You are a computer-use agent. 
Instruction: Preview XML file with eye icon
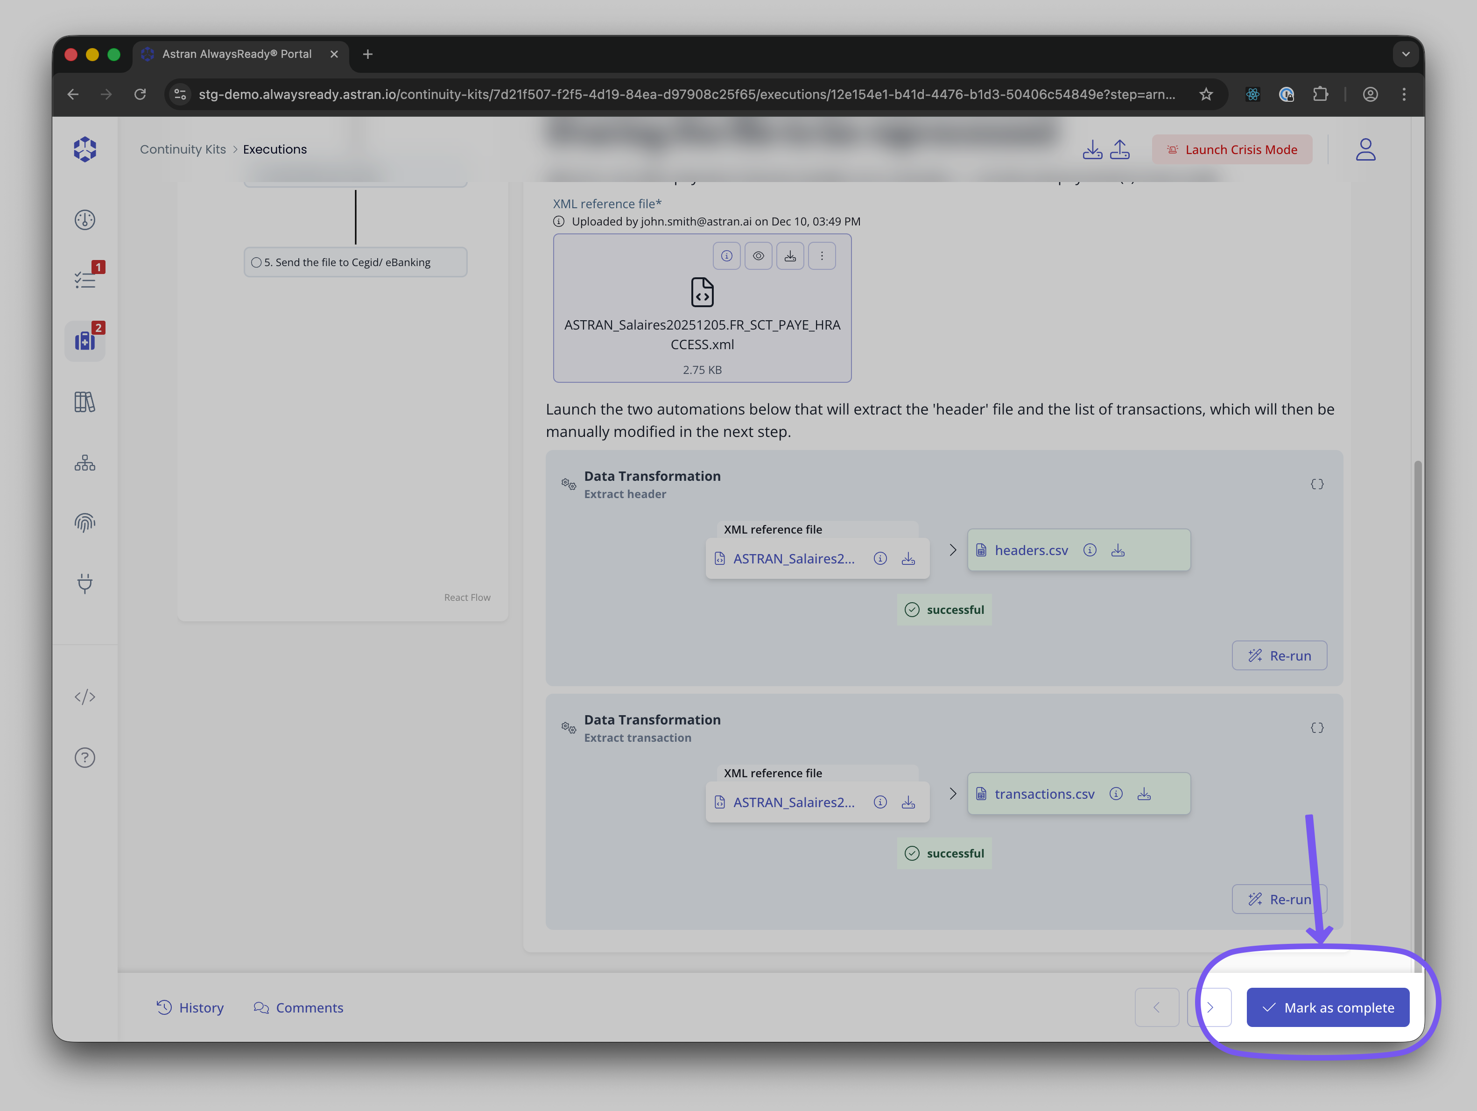[x=759, y=256]
